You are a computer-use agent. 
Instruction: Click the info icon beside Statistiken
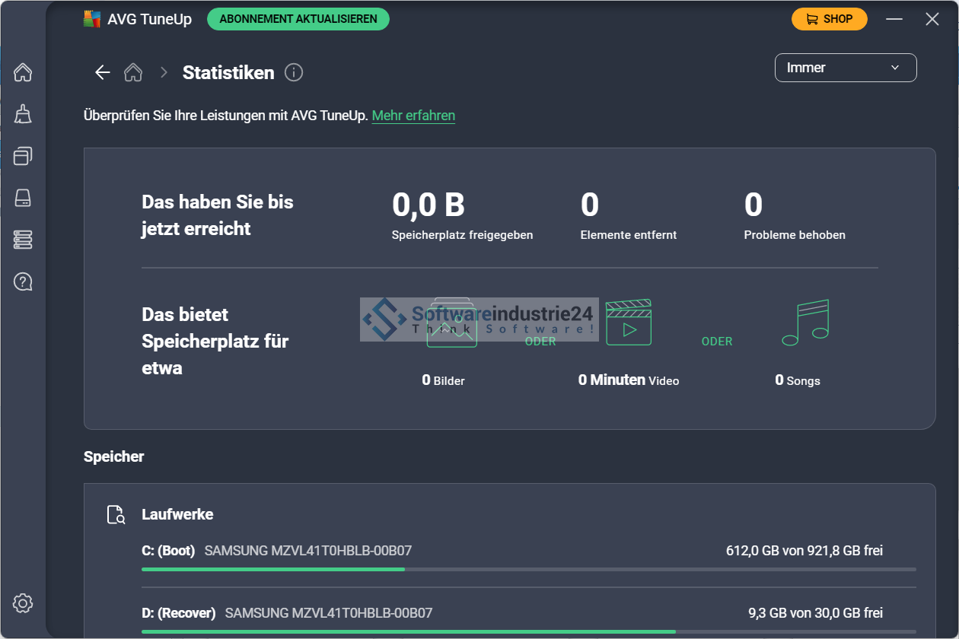point(294,73)
